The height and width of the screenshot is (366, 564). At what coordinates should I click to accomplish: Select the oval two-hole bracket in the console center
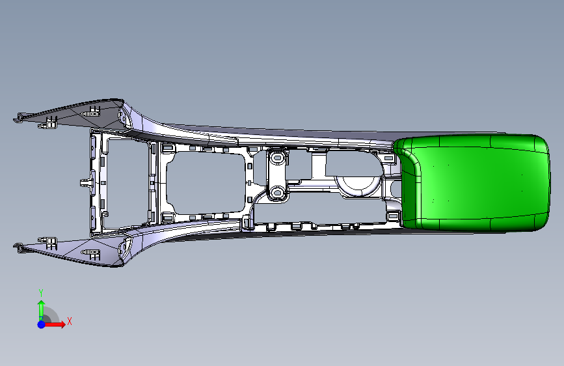coord(277,175)
